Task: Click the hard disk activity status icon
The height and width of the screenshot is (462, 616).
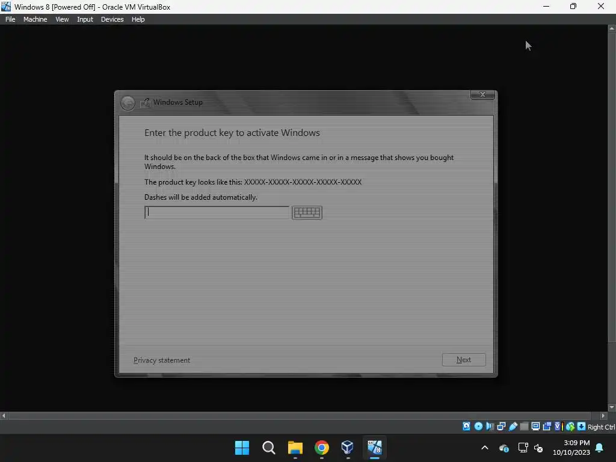Action: 466,427
